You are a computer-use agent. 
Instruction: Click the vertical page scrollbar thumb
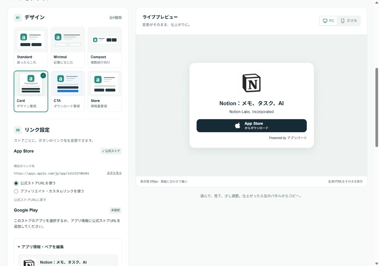click(377, 107)
